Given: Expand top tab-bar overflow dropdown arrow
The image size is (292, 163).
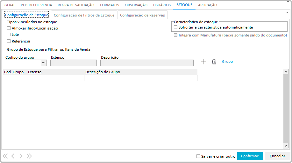Looking at the screenshot, I should pyautogui.click(x=288, y=2).
